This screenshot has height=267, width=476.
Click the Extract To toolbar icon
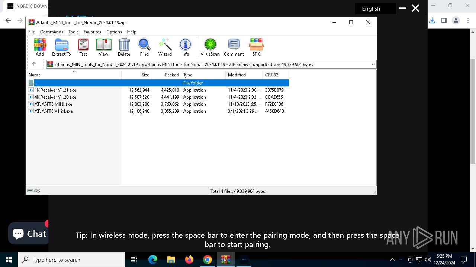point(61,47)
